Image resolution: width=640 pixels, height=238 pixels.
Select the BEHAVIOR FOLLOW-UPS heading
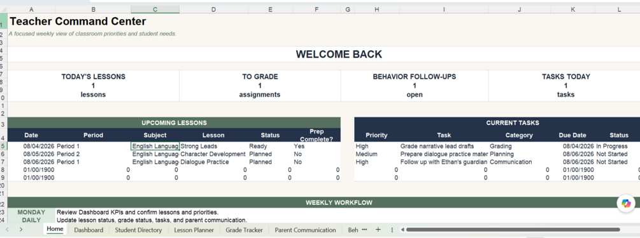coord(415,77)
